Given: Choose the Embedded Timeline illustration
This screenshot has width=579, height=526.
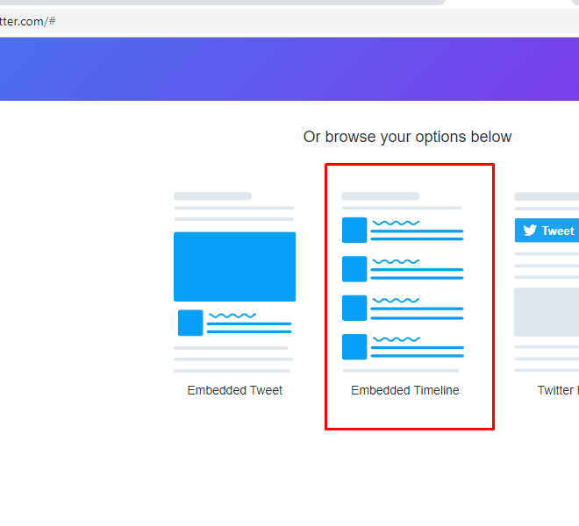Looking at the screenshot, I should [403, 282].
